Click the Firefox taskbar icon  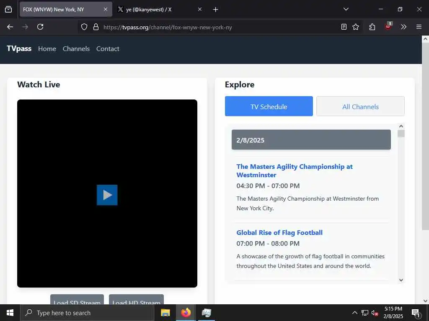coord(186,313)
